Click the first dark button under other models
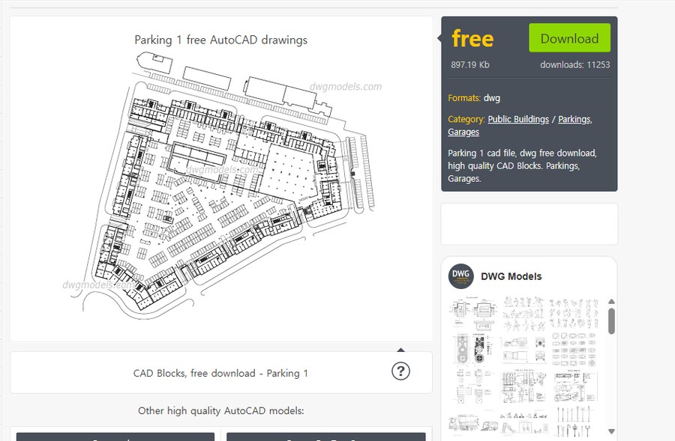Viewport: 675px width, 441px height. pyautogui.click(x=115, y=437)
